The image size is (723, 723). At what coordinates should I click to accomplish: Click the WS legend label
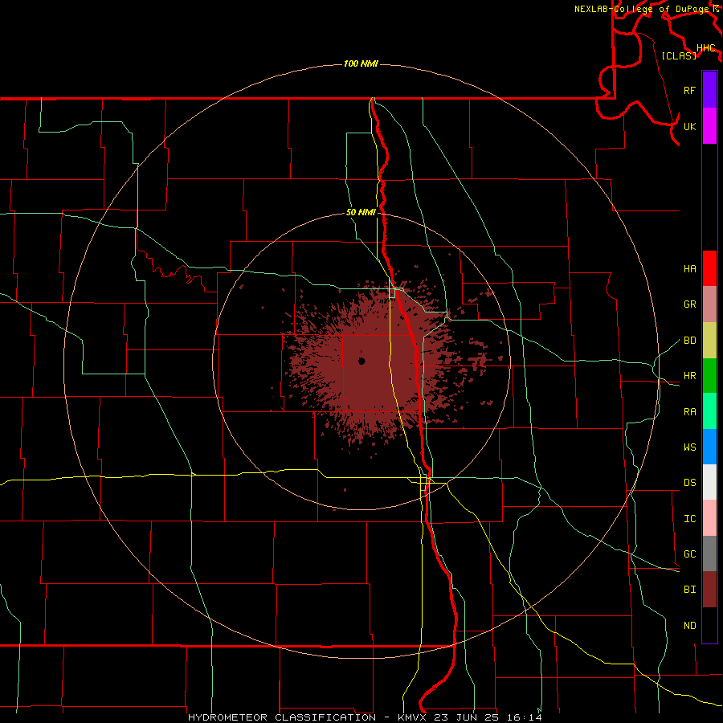pyautogui.click(x=690, y=447)
